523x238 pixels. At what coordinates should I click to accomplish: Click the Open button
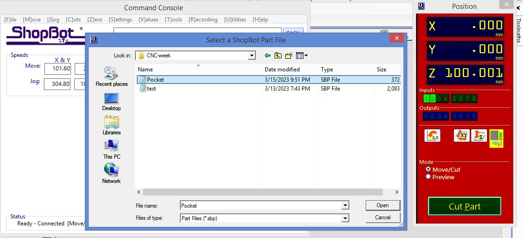(x=382, y=205)
